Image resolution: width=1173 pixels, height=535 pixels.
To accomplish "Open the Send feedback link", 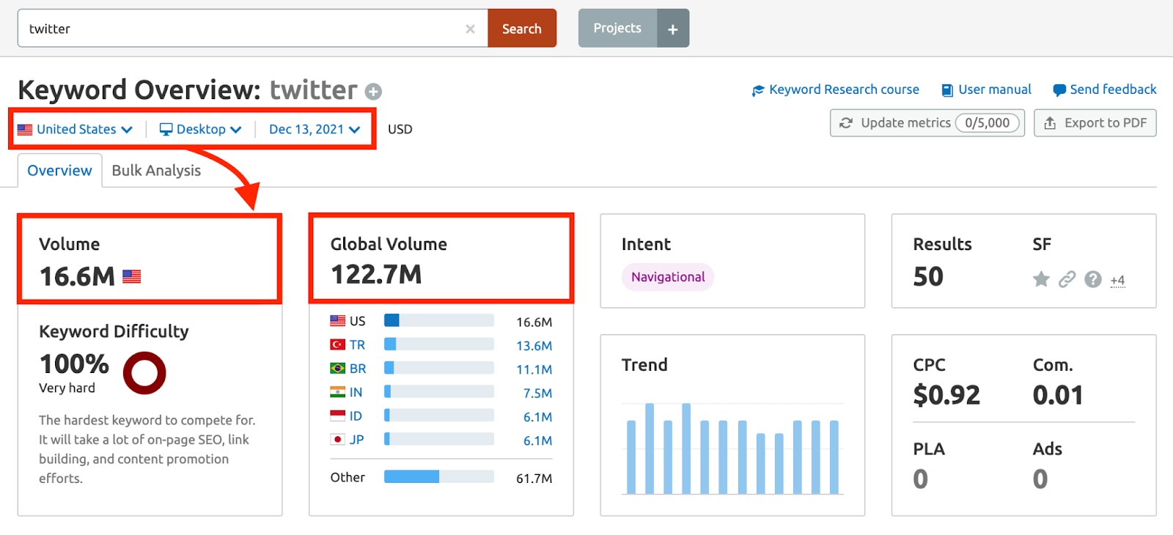I will (1105, 89).
